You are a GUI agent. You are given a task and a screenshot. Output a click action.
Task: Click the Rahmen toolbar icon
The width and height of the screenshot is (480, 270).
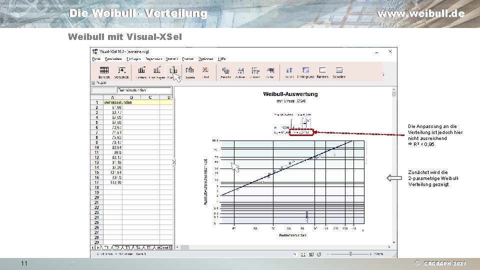click(x=322, y=70)
